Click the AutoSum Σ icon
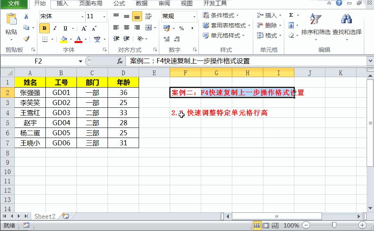This screenshot has height=231, width=374. (x=292, y=15)
